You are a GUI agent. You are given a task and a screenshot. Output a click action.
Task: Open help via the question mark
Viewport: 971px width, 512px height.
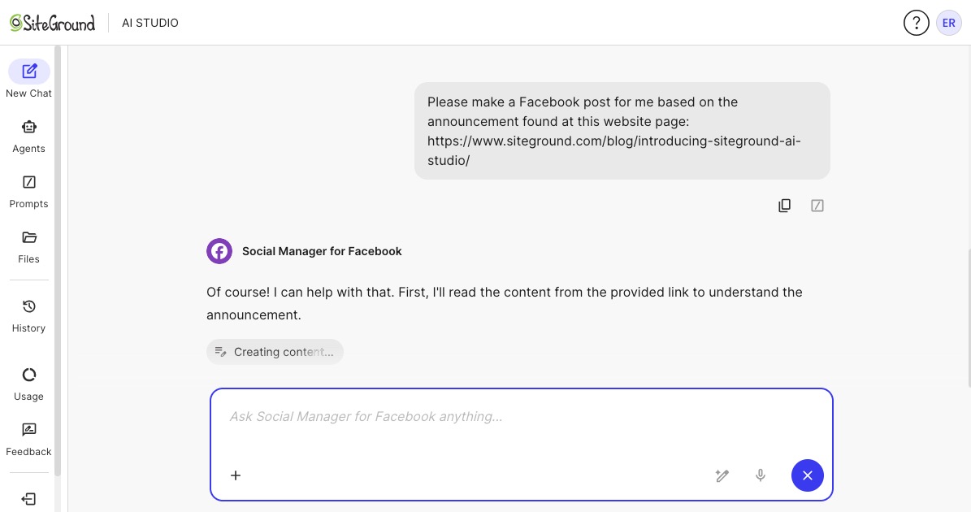click(917, 22)
